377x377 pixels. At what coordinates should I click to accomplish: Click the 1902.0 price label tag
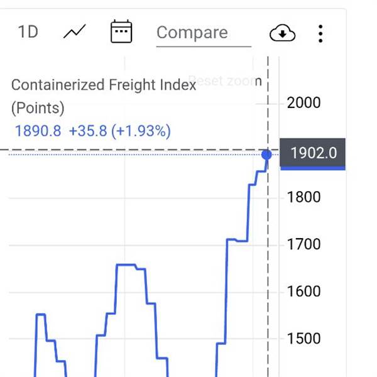(x=313, y=153)
